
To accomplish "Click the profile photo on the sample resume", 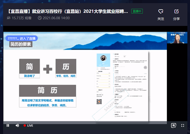I will [103, 58].
